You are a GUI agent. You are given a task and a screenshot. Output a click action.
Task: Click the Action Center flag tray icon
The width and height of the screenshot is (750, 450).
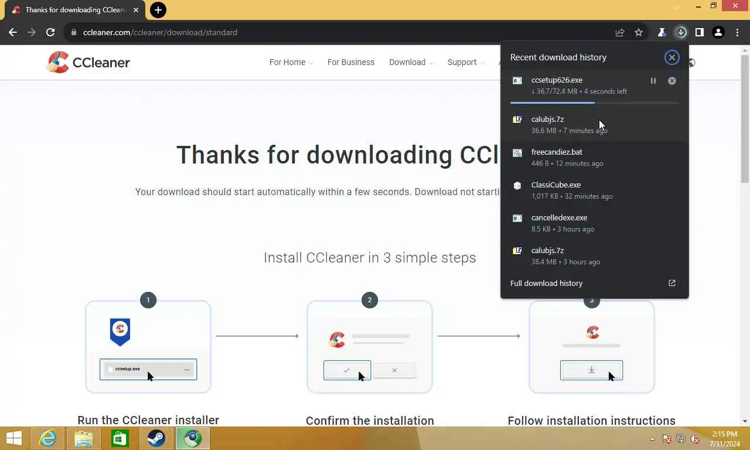click(x=667, y=439)
